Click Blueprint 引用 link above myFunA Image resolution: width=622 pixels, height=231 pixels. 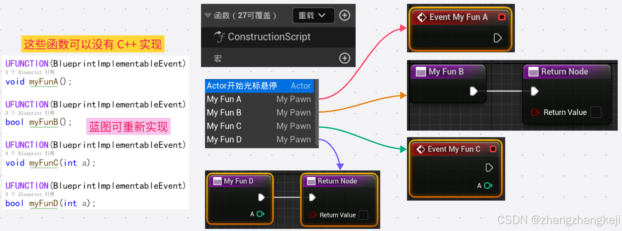point(30,72)
